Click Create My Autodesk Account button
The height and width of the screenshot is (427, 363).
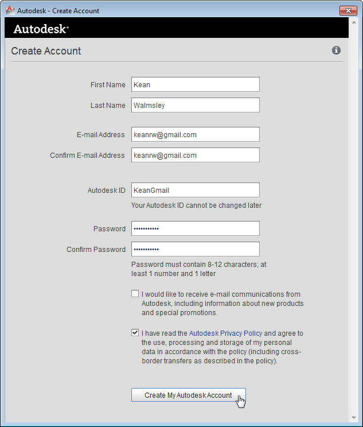pyautogui.click(x=188, y=395)
